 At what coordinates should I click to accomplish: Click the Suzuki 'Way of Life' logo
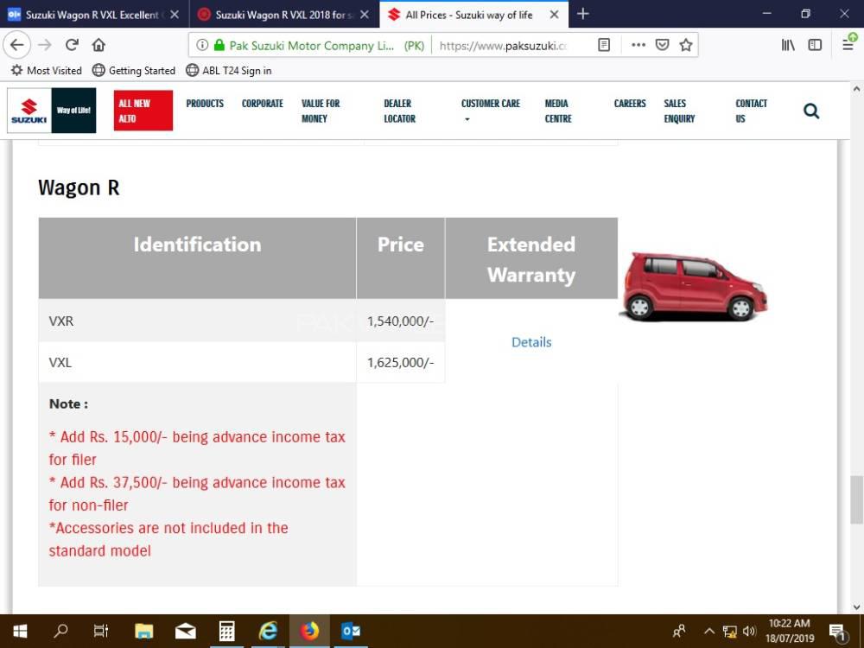point(51,110)
